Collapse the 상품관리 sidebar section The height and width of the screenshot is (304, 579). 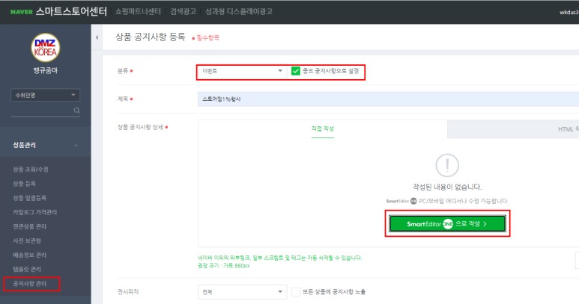point(76,145)
